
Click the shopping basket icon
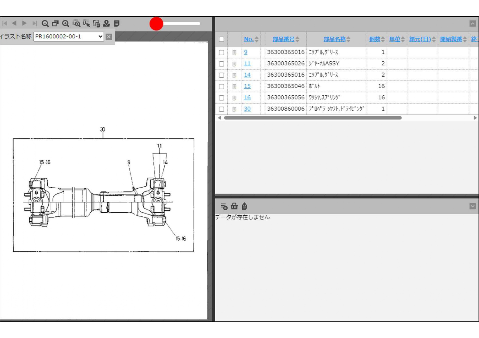234,206
